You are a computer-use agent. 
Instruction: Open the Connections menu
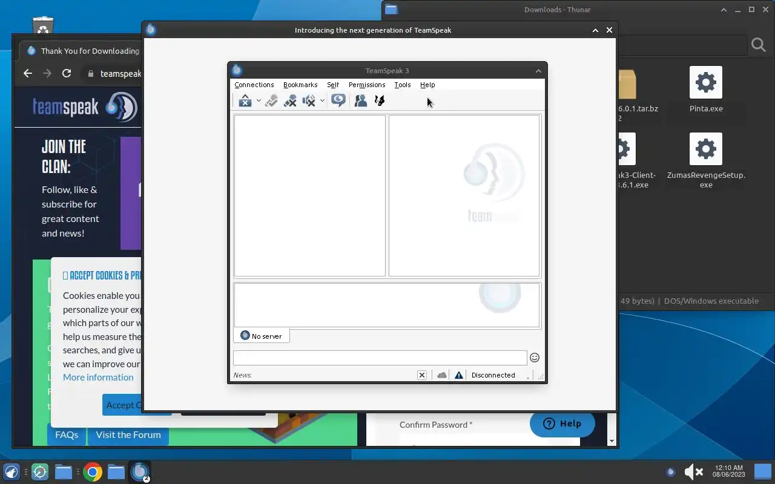[x=254, y=85]
